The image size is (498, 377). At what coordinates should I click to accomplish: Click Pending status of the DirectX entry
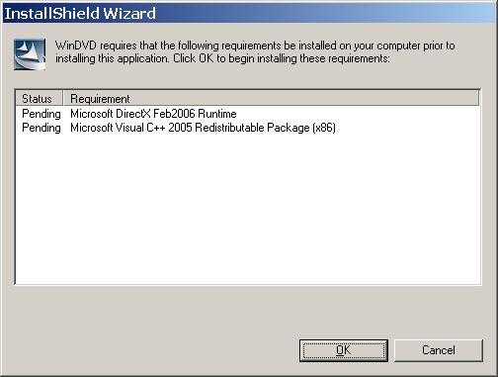point(41,114)
